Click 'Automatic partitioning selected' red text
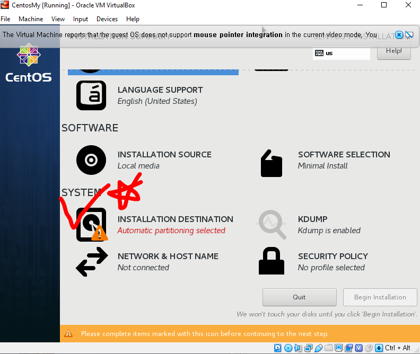 [x=171, y=231]
